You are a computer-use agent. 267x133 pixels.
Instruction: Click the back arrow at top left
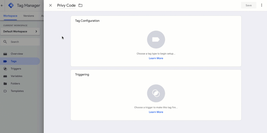tap(2, 6)
